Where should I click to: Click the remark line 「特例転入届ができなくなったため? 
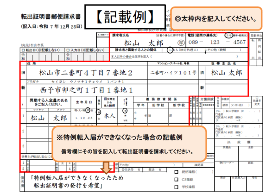[77, 177]
